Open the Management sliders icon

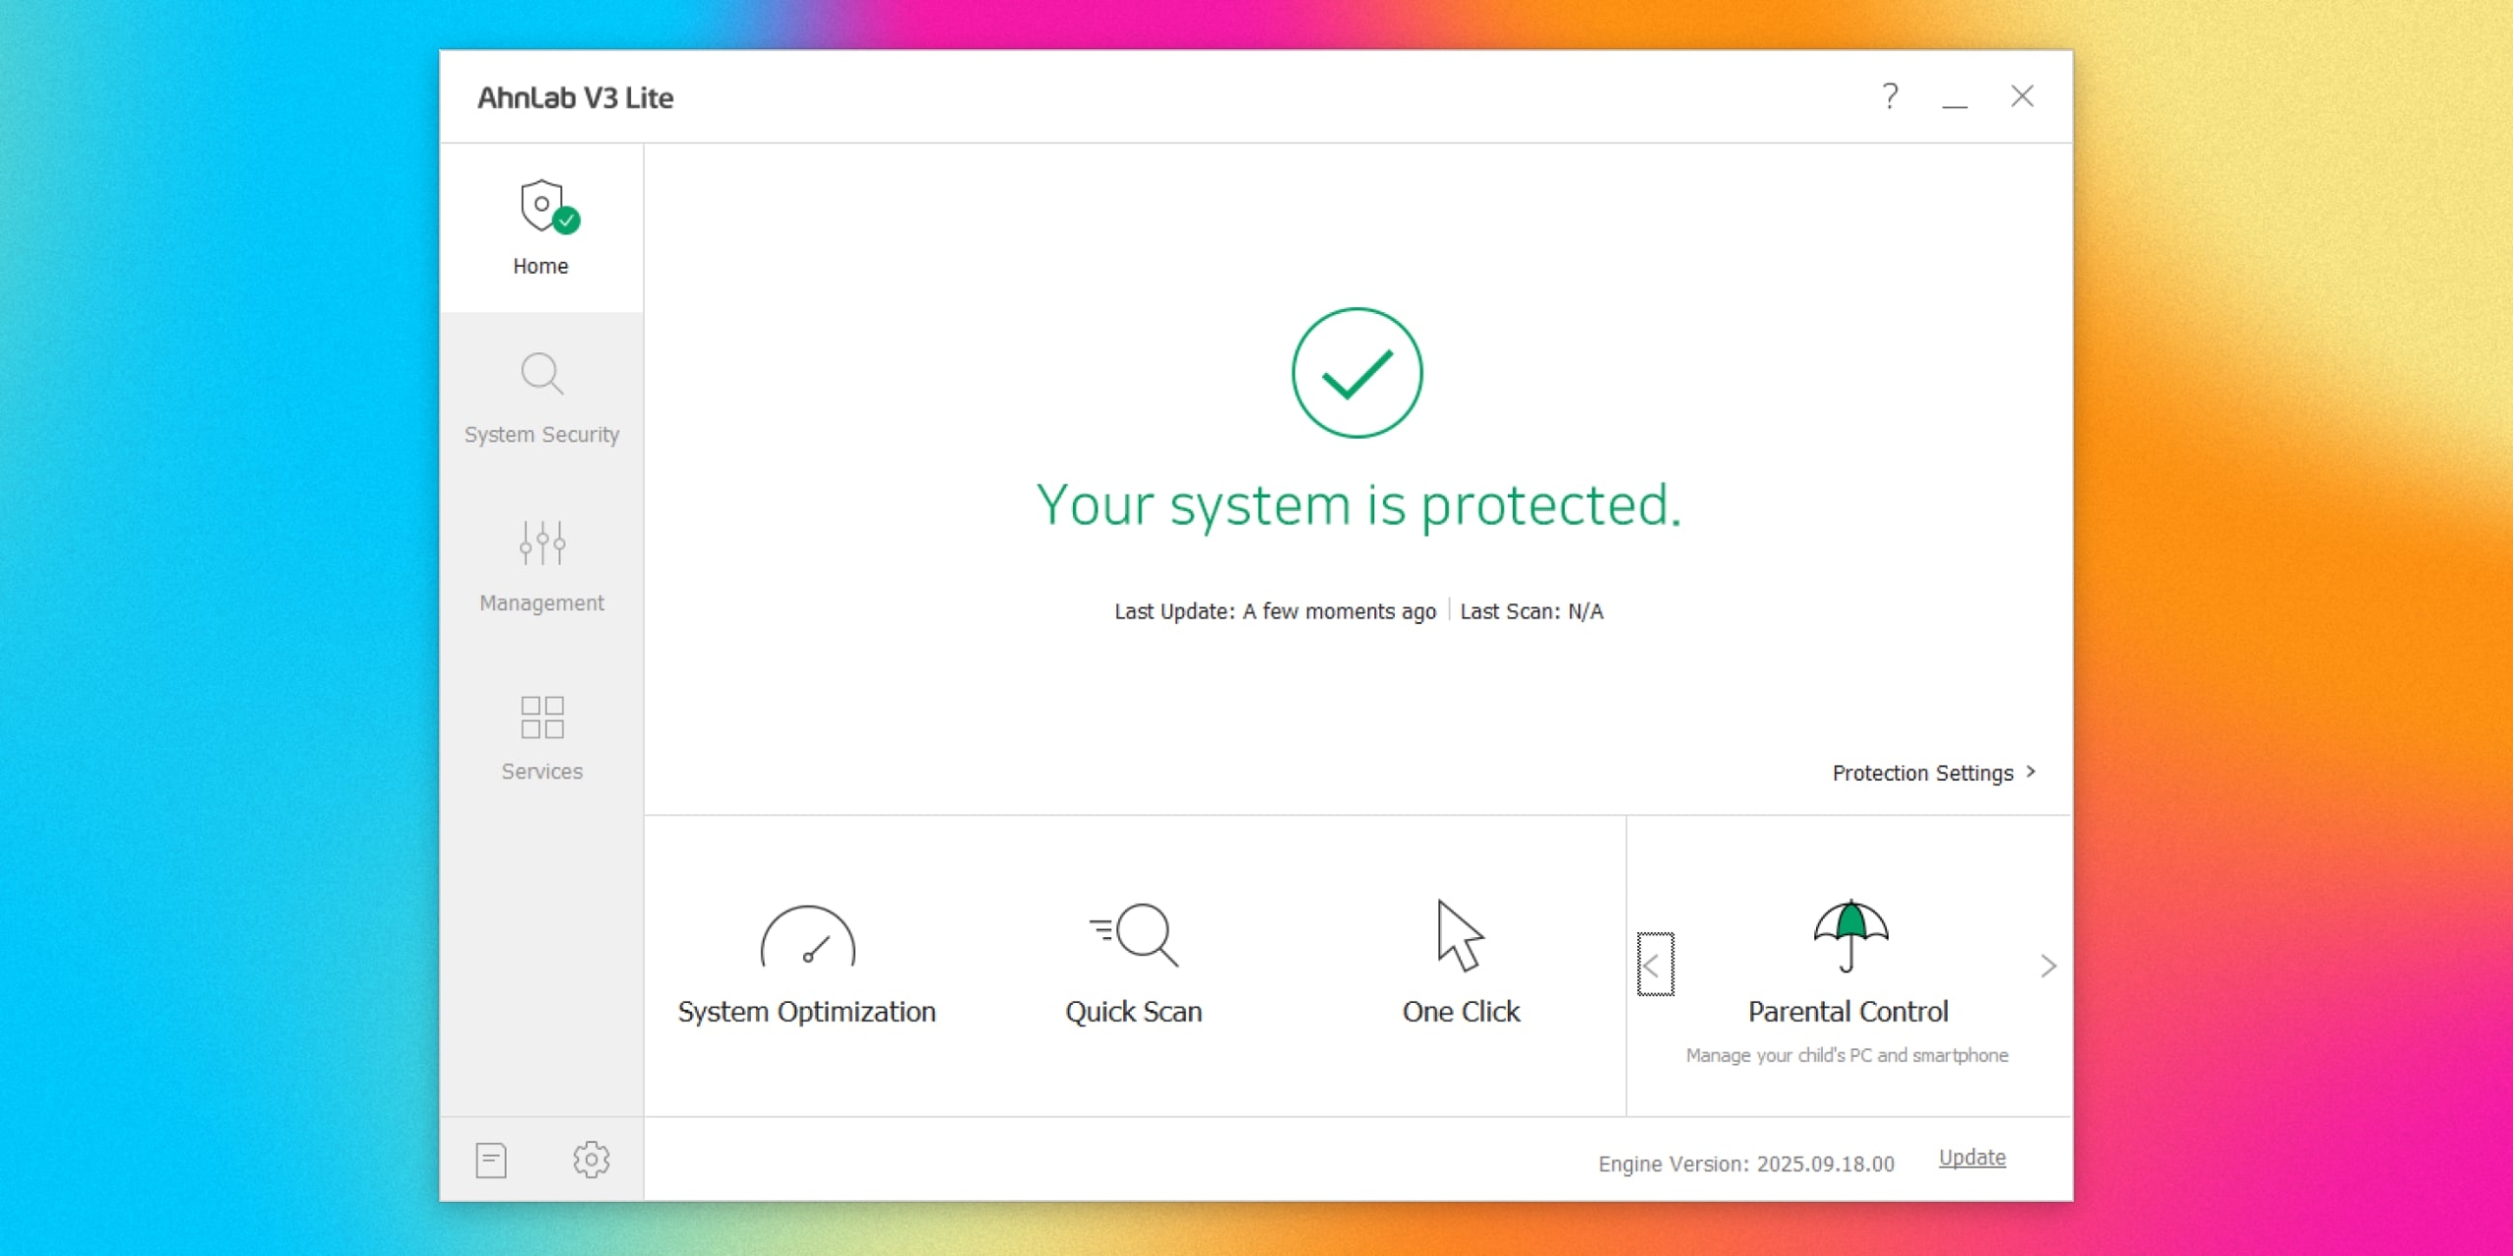pyautogui.click(x=542, y=543)
